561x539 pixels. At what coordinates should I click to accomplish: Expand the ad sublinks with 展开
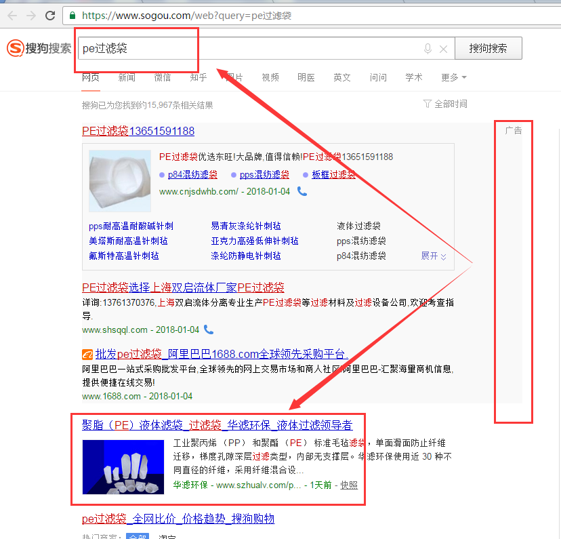click(434, 256)
